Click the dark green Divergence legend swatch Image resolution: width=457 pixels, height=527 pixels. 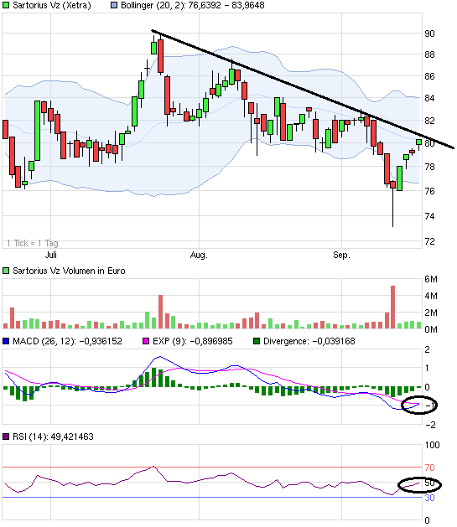click(x=257, y=341)
